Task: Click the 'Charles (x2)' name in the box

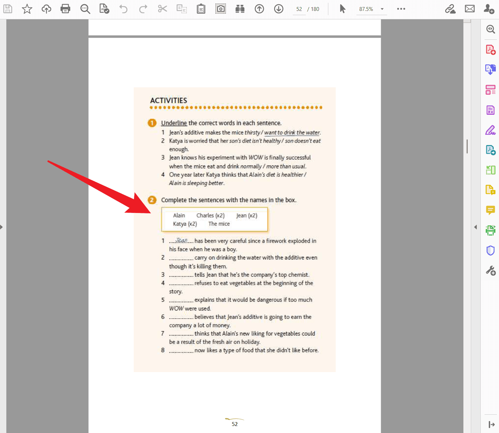Action: click(x=210, y=215)
